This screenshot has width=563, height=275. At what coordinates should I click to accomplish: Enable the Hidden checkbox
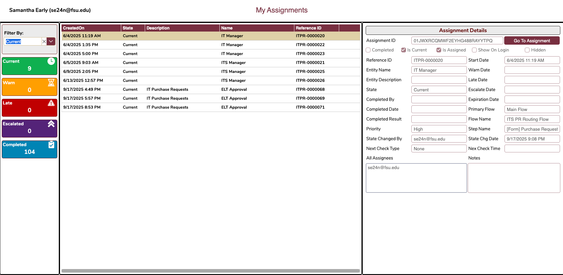click(x=527, y=50)
